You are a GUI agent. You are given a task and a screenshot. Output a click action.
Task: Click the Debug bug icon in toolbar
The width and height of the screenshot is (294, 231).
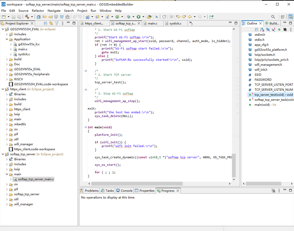click(x=128, y=17)
